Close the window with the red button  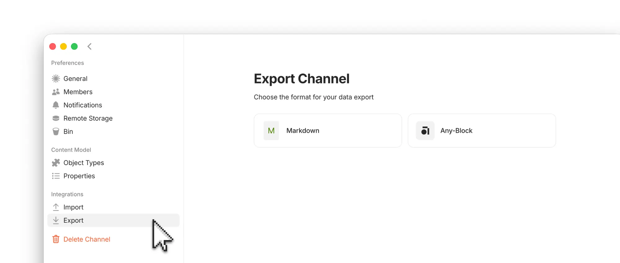[x=53, y=47]
